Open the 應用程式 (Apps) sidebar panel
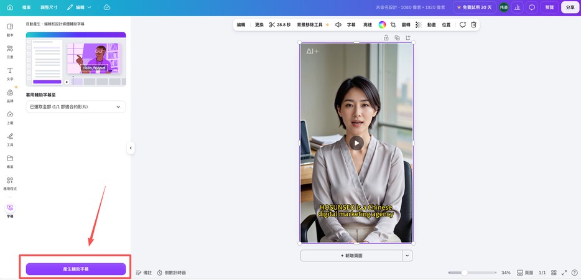This screenshot has height=280, width=581. pyautogui.click(x=10, y=183)
